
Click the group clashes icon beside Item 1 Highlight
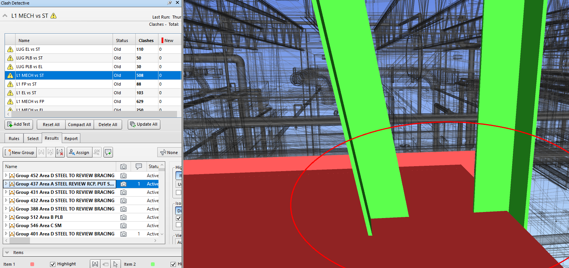[95, 264]
